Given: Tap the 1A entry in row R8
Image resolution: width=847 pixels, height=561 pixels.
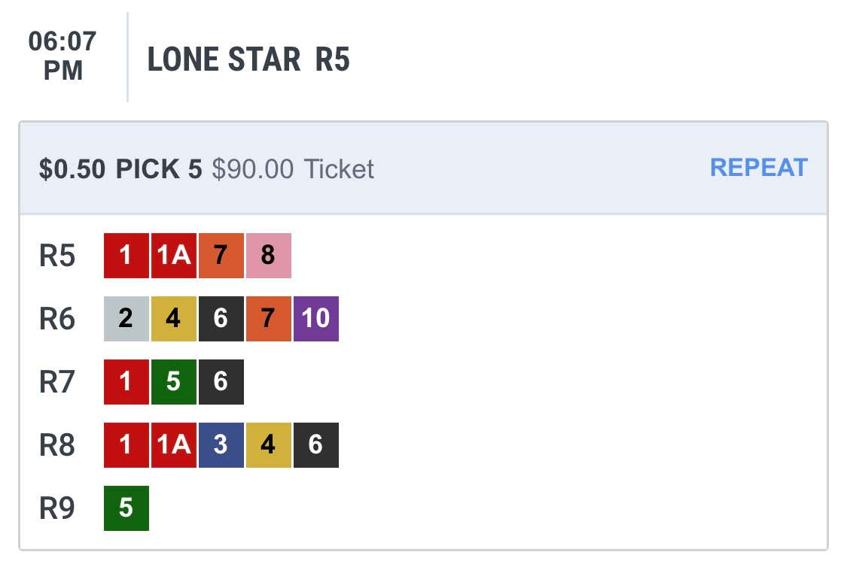Looking at the screenshot, I should pos(174,445).
